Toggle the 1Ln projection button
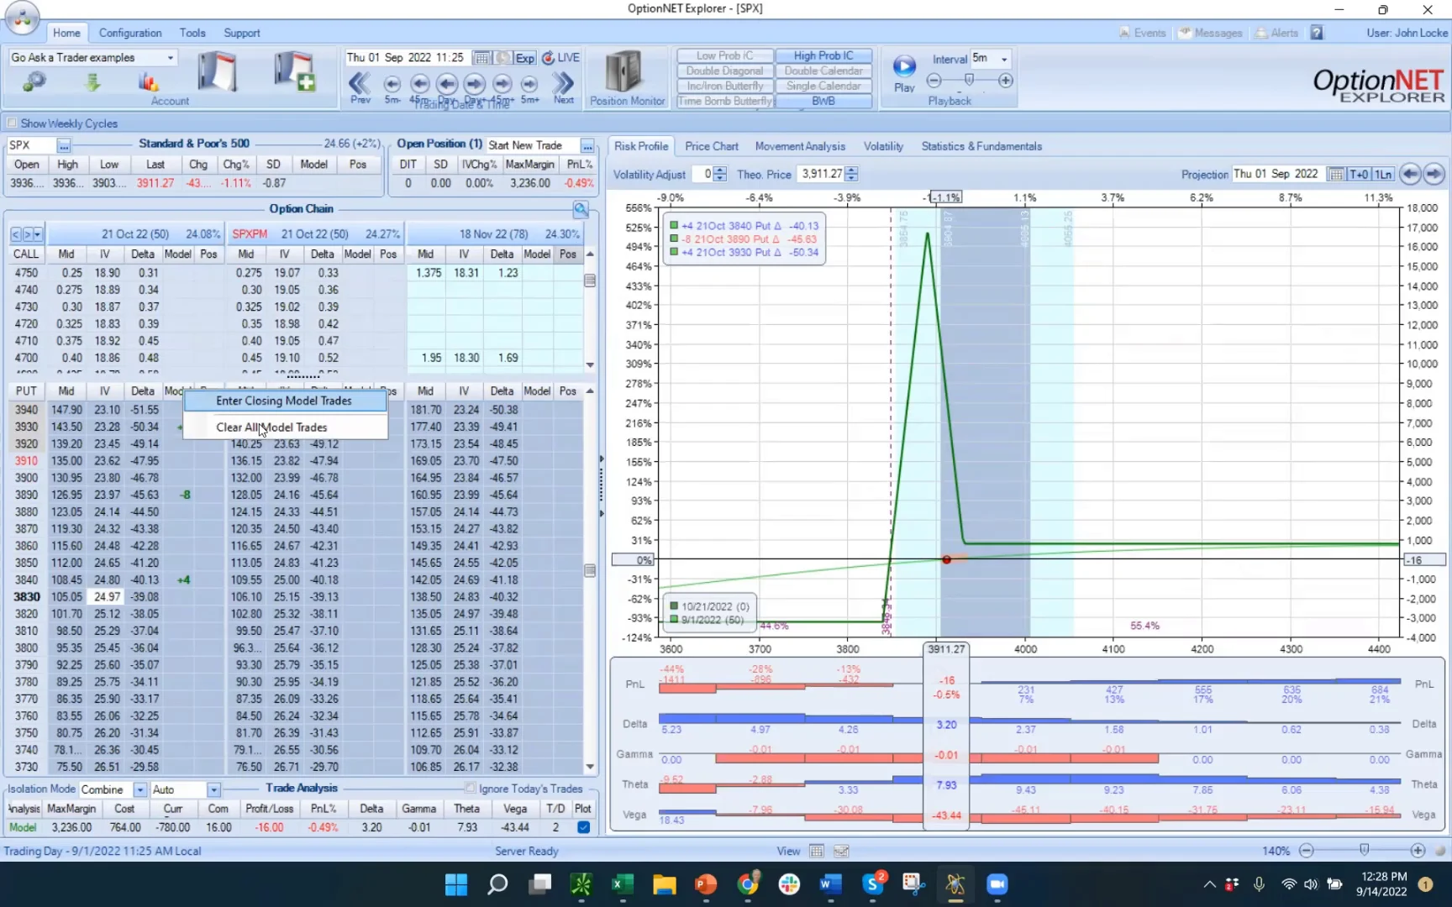Image resolution: width=1452 pixels, height=907 pixels. [1383, 174]
